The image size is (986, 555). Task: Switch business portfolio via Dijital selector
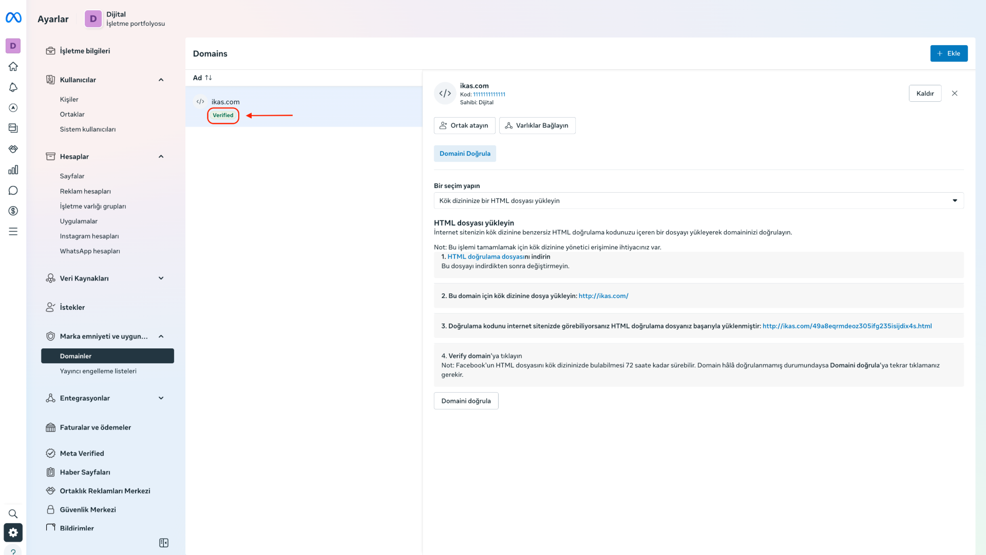tap(125, 18)
